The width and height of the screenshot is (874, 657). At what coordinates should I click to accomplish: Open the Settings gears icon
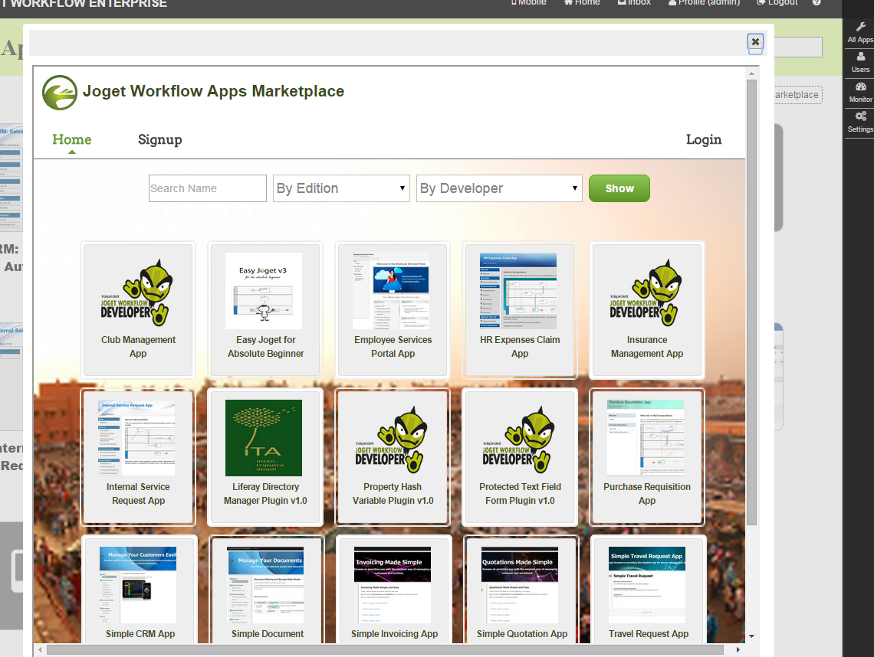(860, 117)
